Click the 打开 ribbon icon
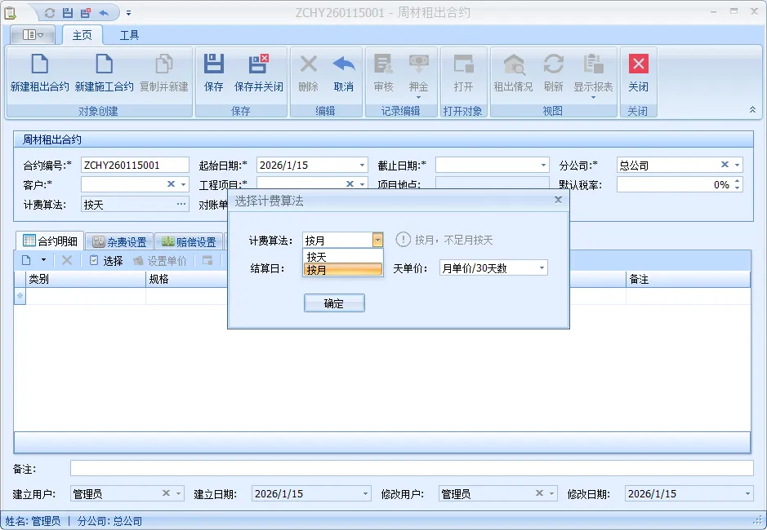 point(463,64)
